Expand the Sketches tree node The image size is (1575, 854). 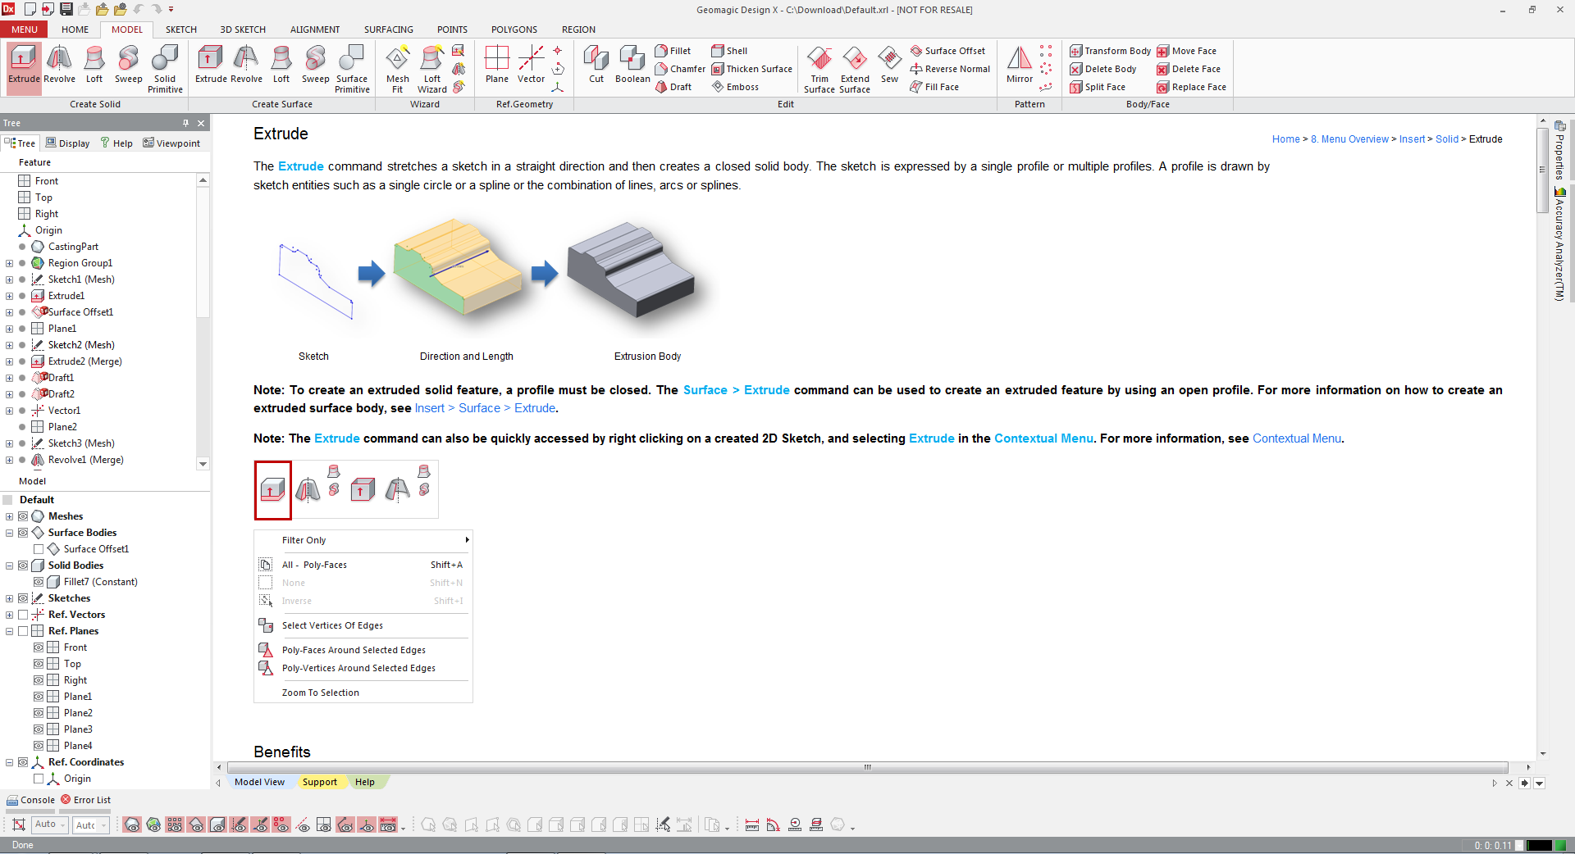pyautogui.click(x=9, y=598)
